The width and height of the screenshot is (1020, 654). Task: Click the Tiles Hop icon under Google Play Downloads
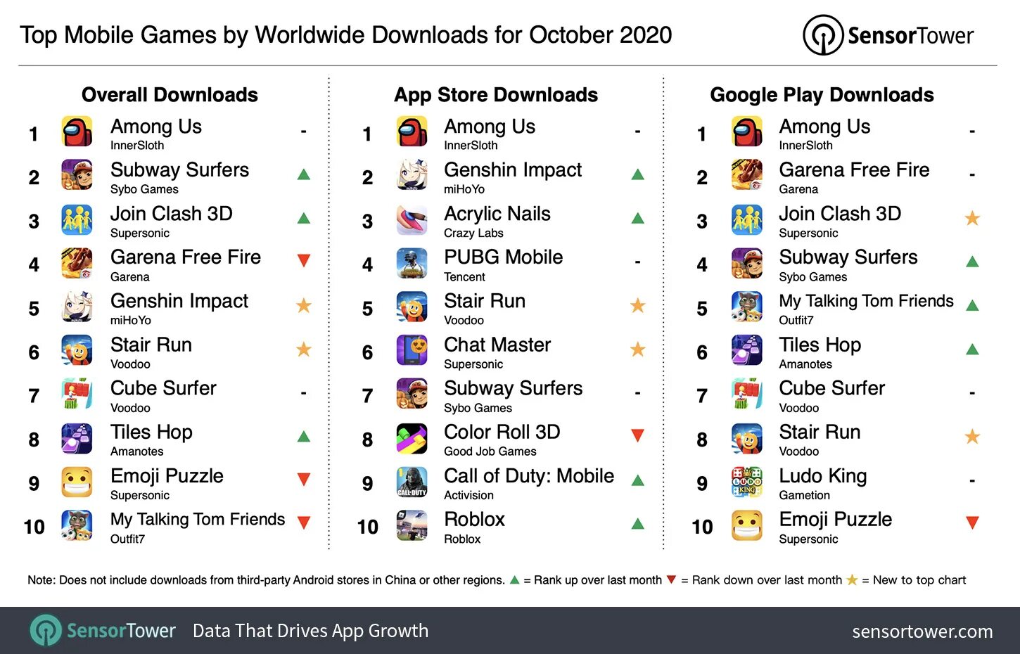click(746, 350)
